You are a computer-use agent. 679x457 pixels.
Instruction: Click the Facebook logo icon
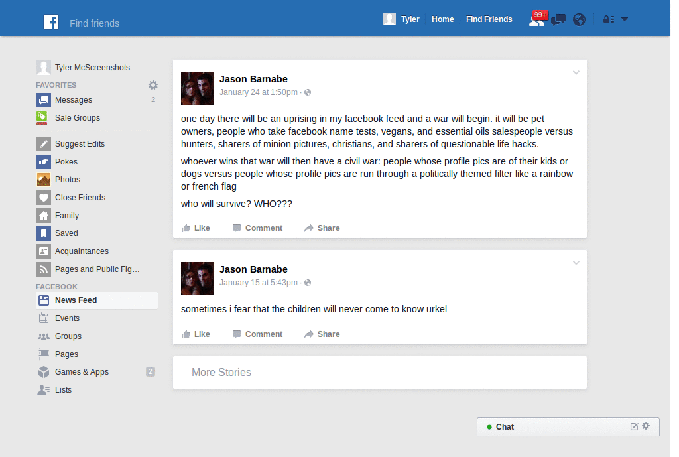[x=51, y=22]
